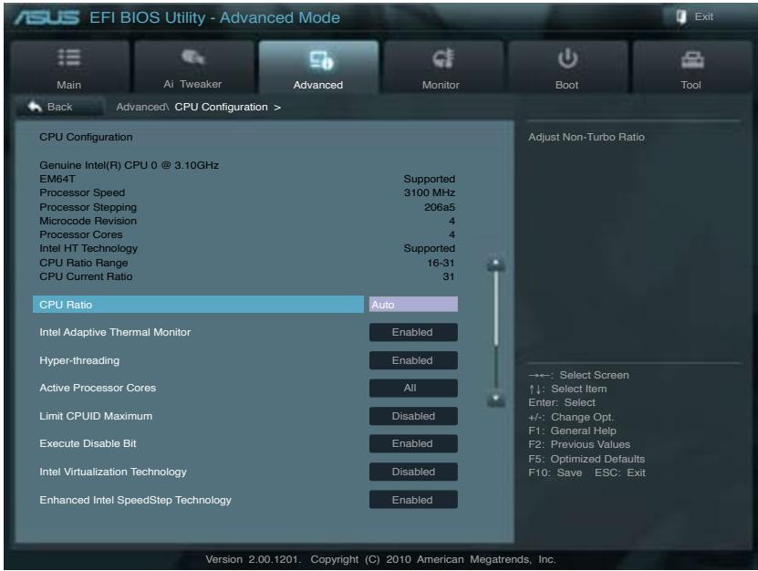
Task: Click the Intel Adaptive Thermal Monitor label
Action: point(115,332)
